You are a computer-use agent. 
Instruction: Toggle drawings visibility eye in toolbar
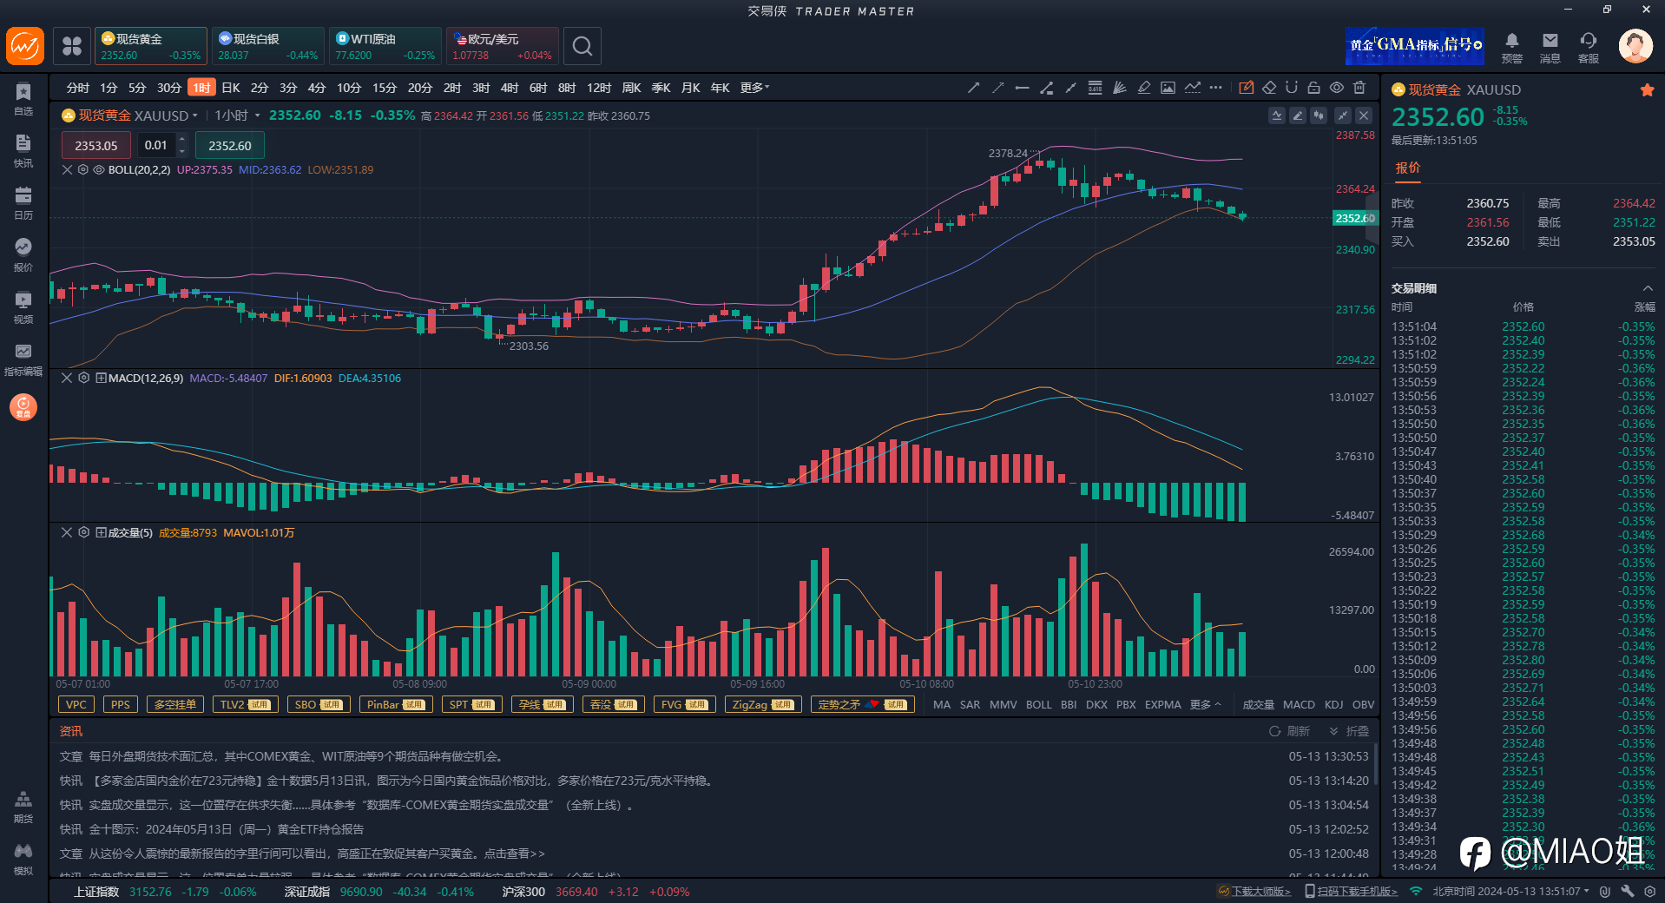point(1337,88)
